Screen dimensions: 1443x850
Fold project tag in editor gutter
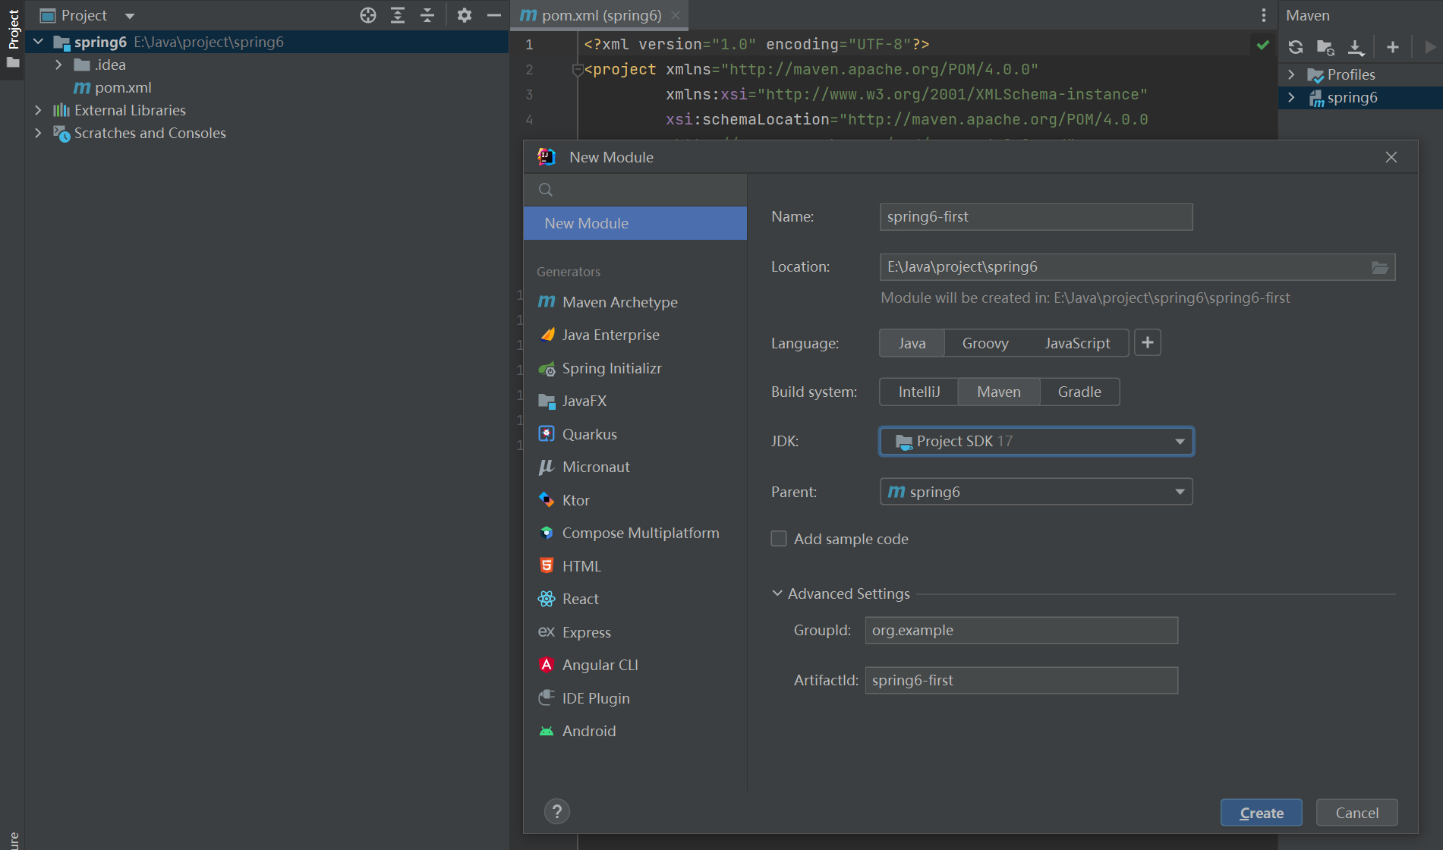coord(577,70)
